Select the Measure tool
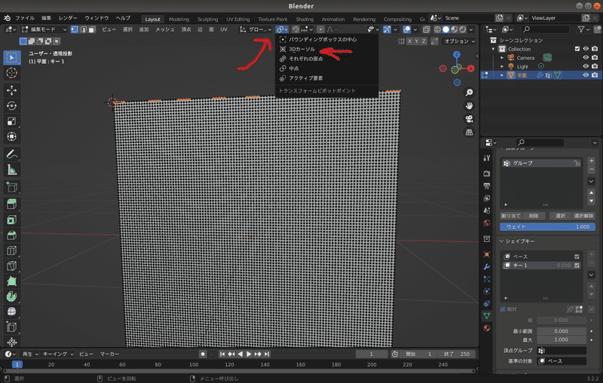603x383 pixels. [11, 169]
